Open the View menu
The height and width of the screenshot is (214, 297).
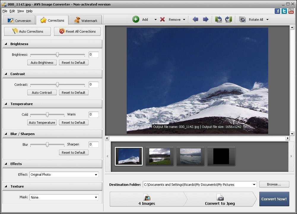pos(20,11)
